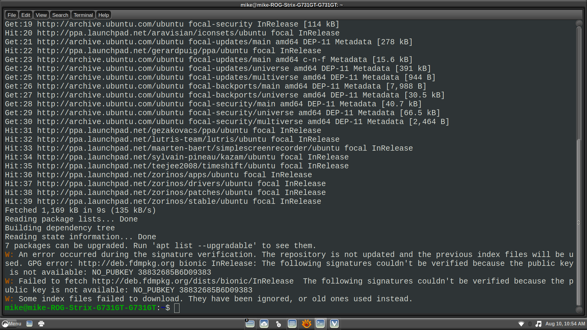Open the Search menu
This screenshot has width=587, height=330.
click(x=60, y=15)
